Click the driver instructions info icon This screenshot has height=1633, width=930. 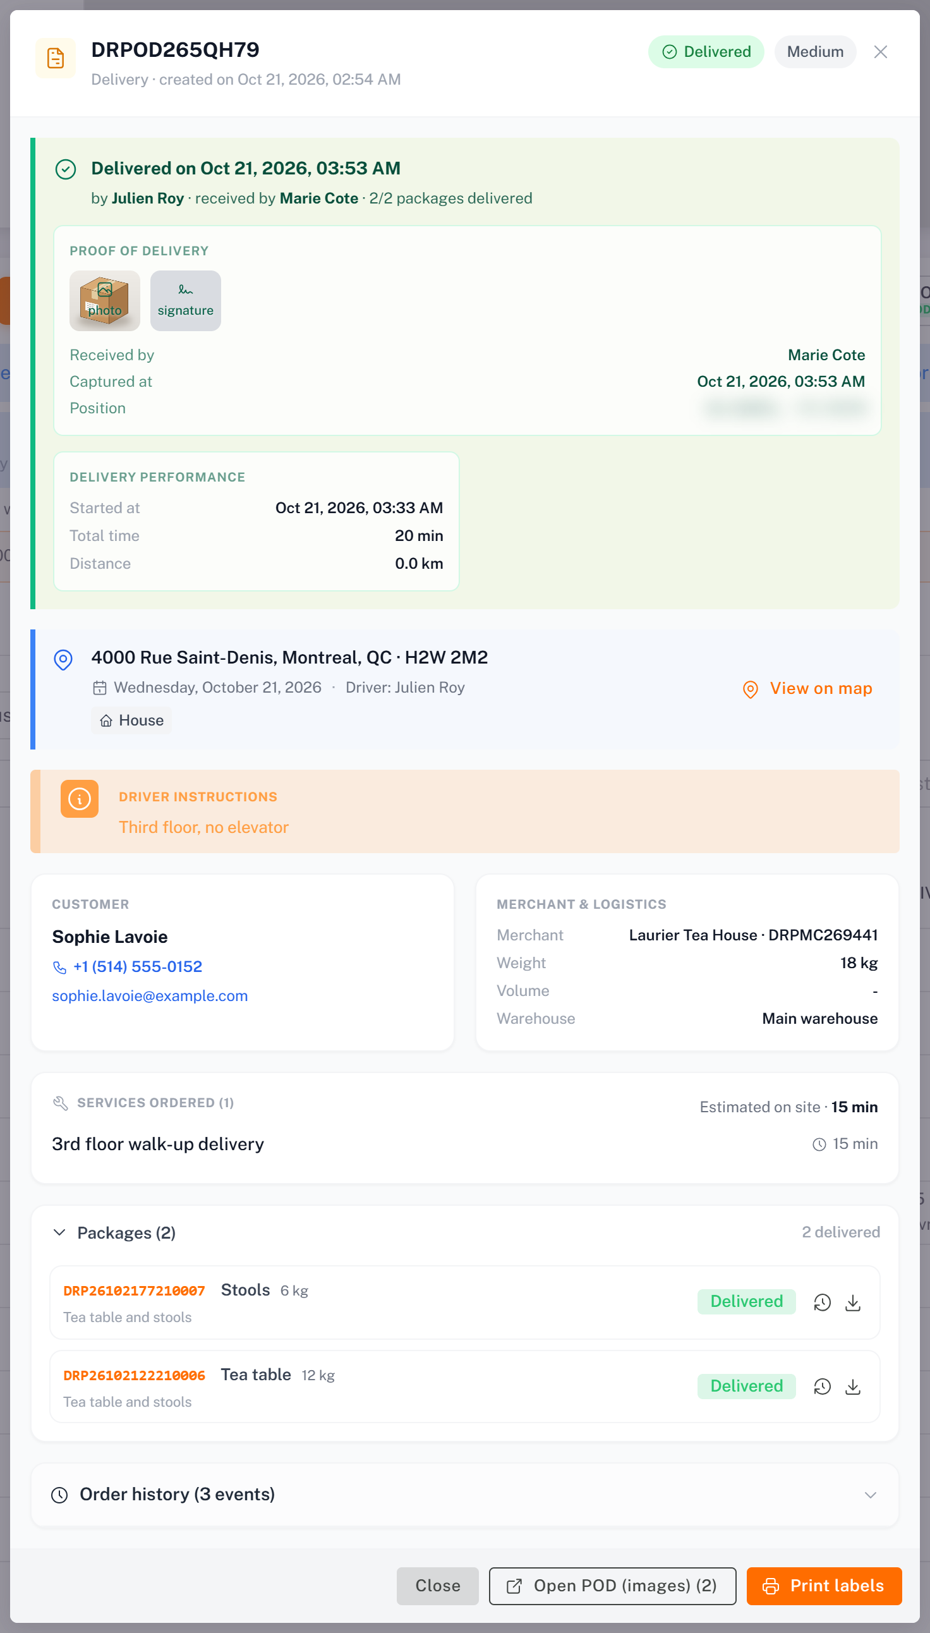(80, 799)
